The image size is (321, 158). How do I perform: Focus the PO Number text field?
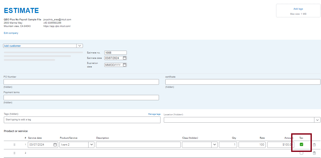pos(81,82)
